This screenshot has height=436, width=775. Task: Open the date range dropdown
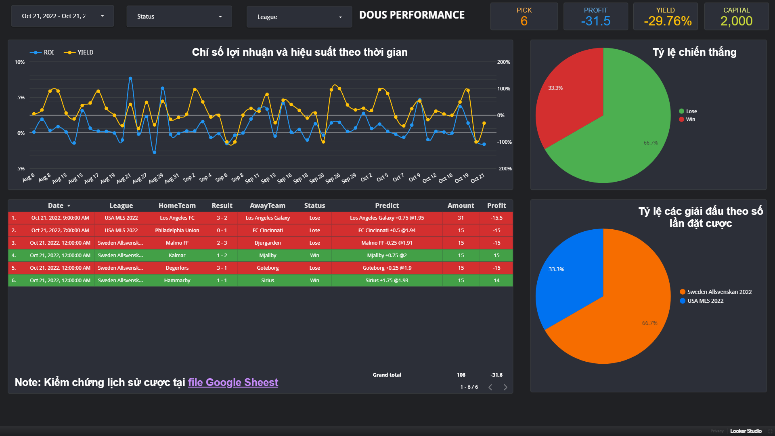63,16
